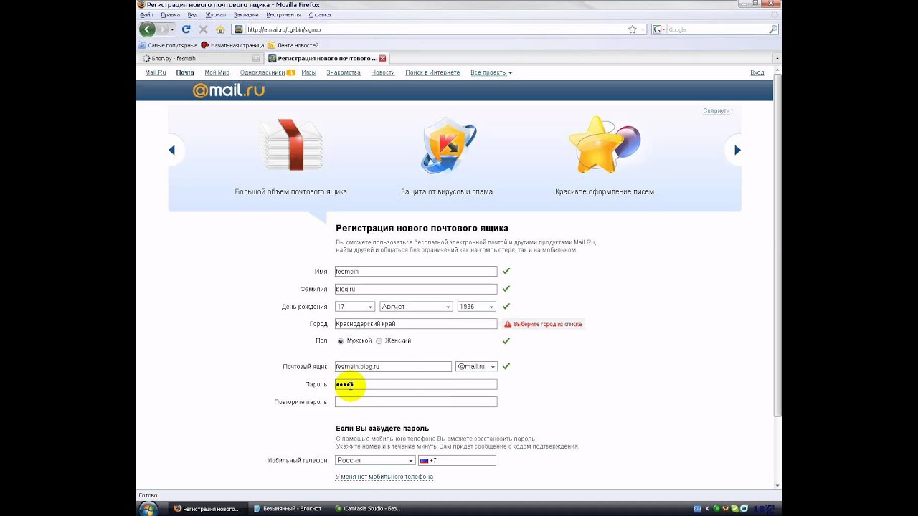
Task: Click the Имя input field
Action: click(x=416, y=272)
